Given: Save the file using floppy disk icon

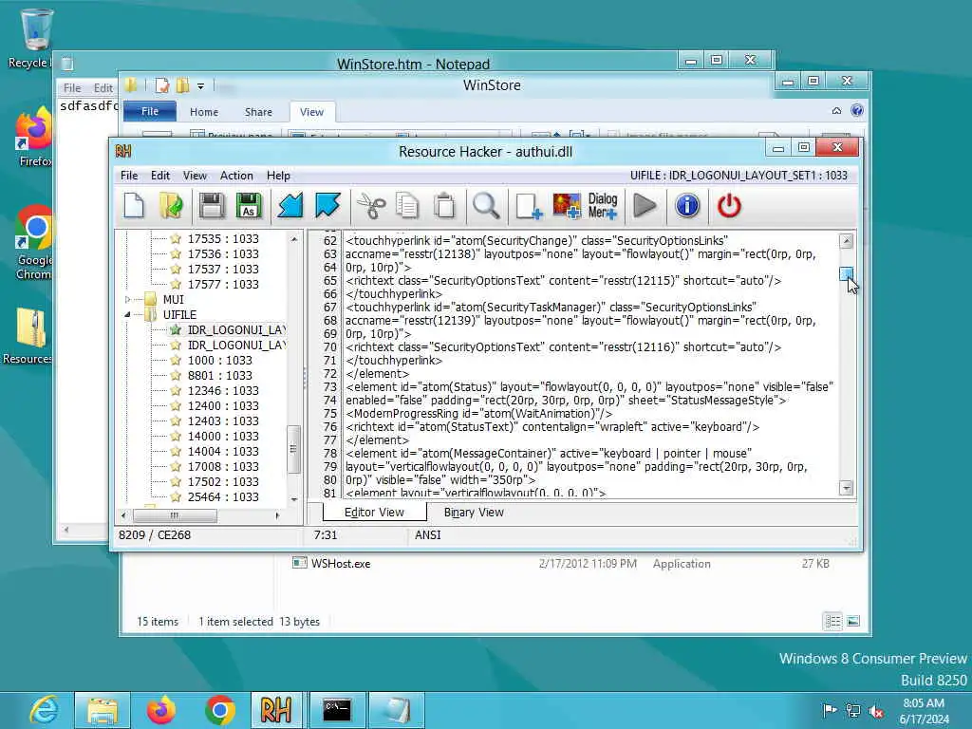Looking at the screenshot, I should click(212, 206).
